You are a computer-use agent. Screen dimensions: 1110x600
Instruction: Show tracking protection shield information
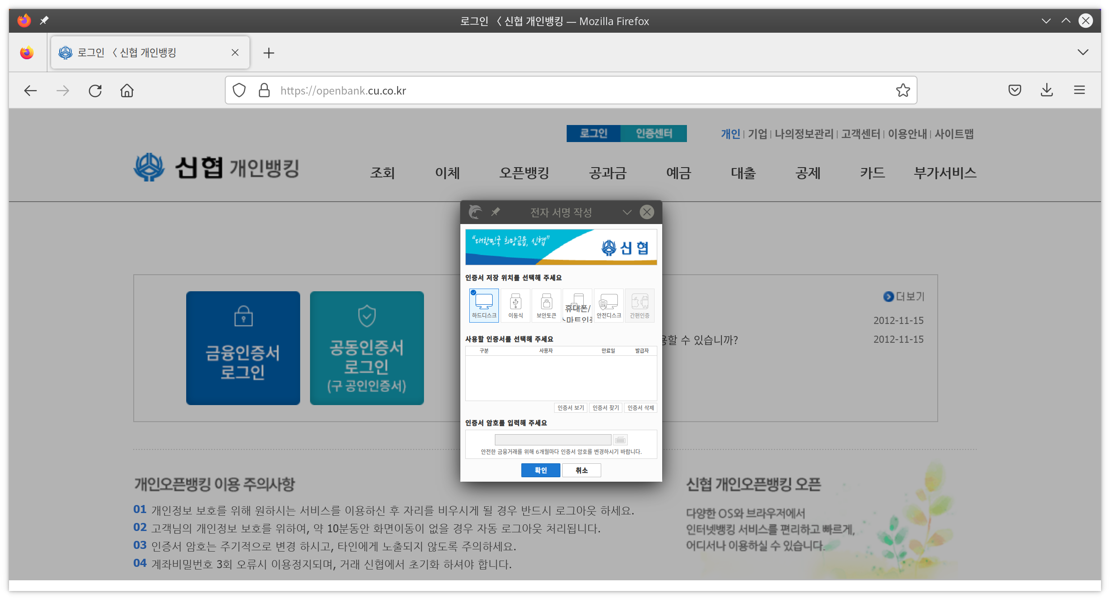click(239, 91)
